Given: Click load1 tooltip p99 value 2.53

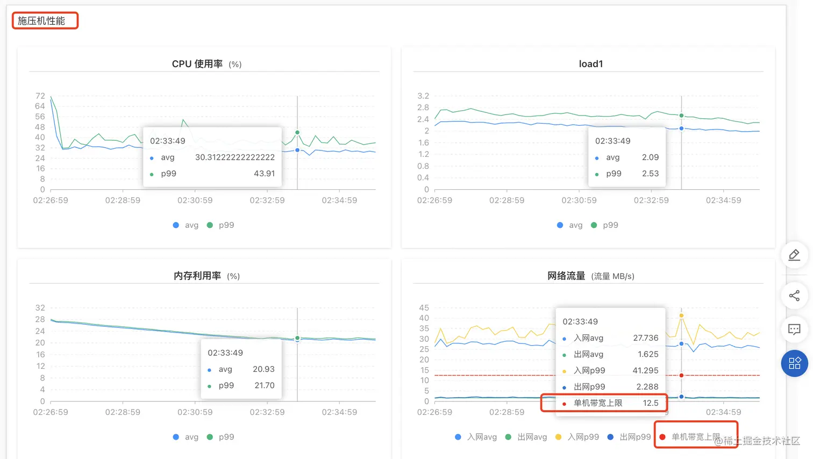Looking at the screenshot, I should coord(650,174).
